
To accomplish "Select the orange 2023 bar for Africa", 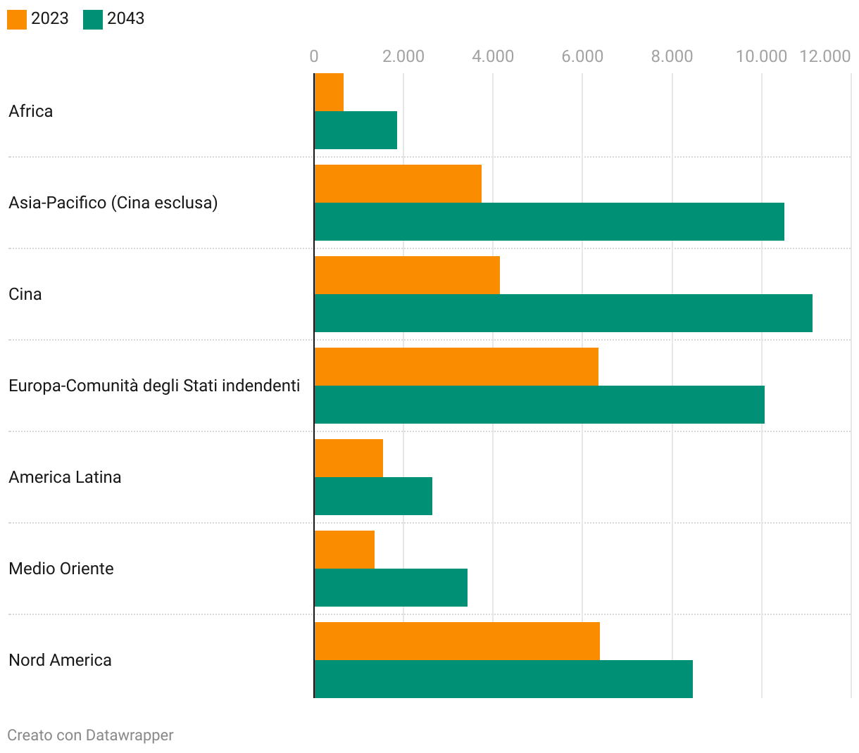I will tap(329, 92).
